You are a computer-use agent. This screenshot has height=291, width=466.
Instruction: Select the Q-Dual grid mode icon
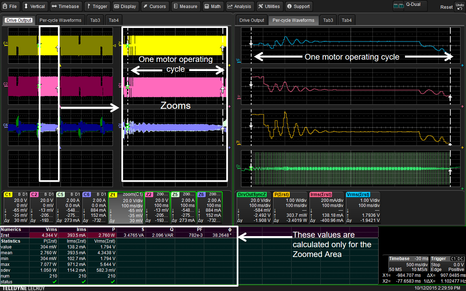(398, 6)
